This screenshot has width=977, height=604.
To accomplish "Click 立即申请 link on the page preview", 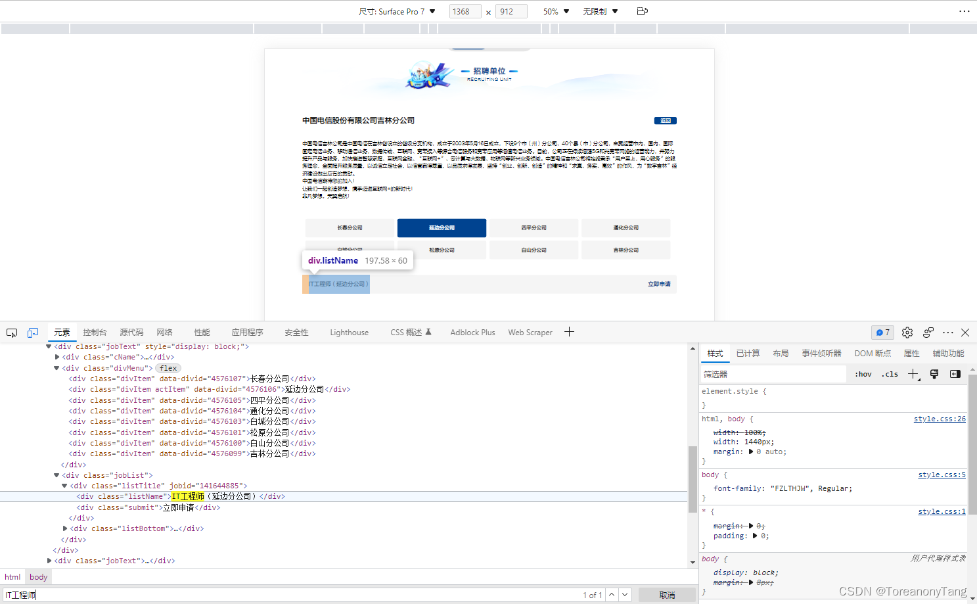I will click(x=659, y=284).
